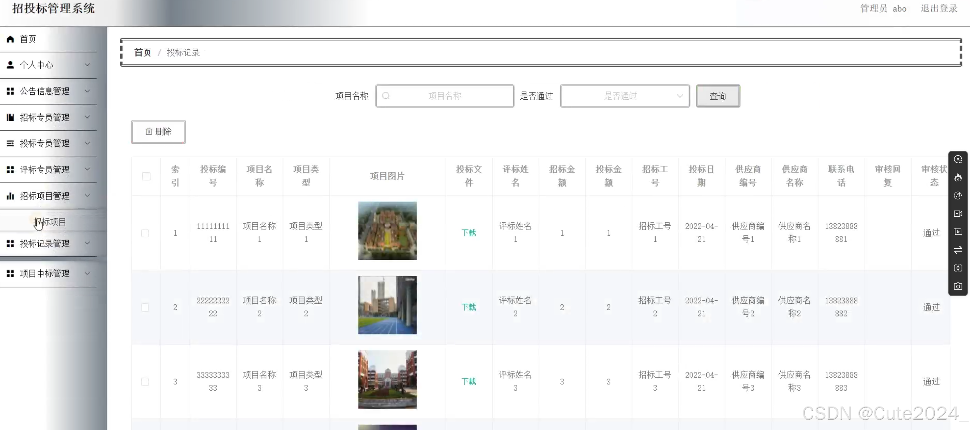Toggle the select-all checkbox in table header
This screenshot has width=970, height=430.
pyautogui.click(x=146, y=176)
